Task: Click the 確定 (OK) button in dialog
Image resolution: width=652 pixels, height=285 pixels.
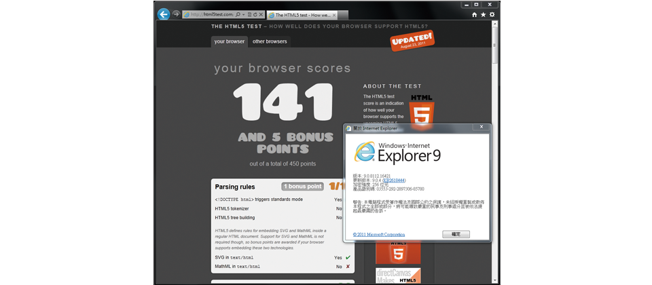Action: (x=456, y=234)
